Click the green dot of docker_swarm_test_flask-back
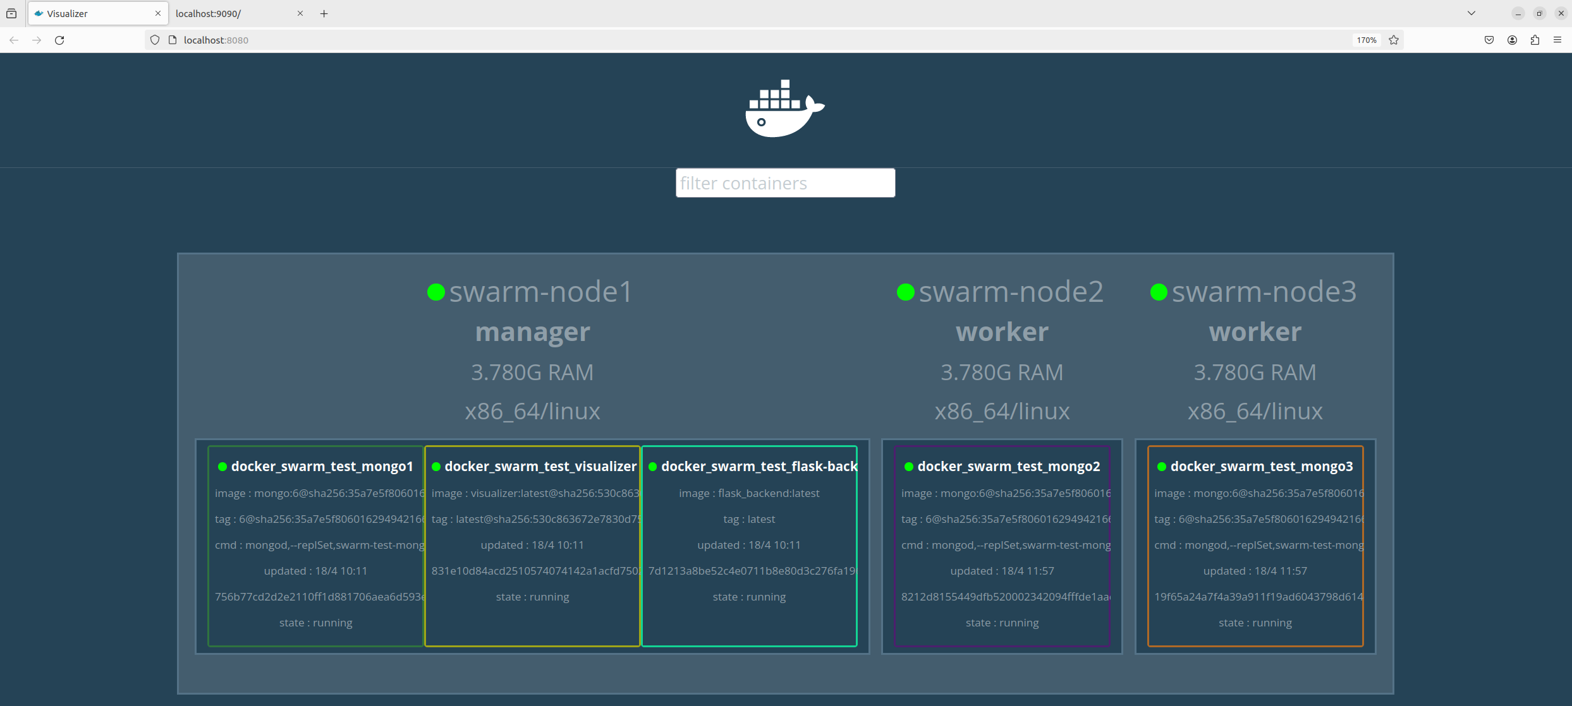 [x=652, y=467]
